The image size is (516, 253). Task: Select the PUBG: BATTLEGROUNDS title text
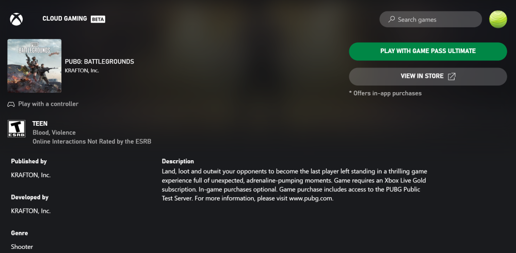tap(100, 61)
